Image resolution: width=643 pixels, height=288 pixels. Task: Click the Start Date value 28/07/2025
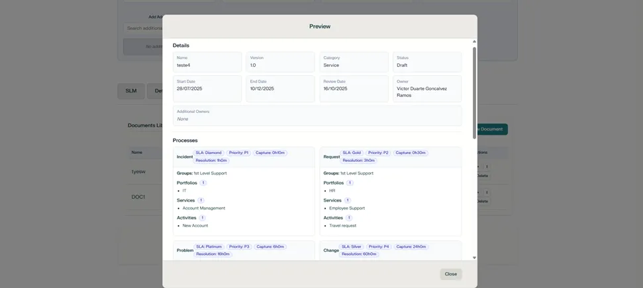189,89
